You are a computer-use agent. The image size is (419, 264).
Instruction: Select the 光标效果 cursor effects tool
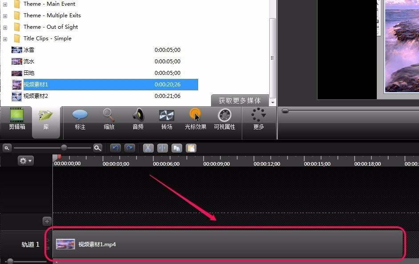[195, 118]
